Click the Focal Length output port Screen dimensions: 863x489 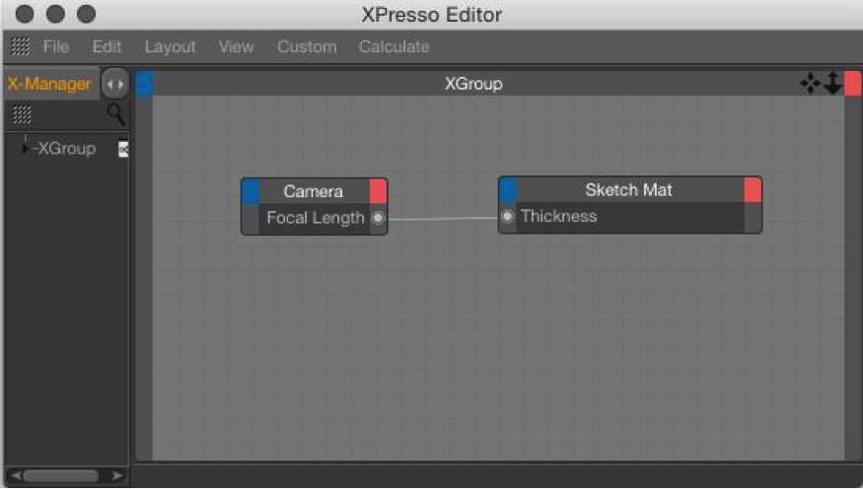[378, 218]
